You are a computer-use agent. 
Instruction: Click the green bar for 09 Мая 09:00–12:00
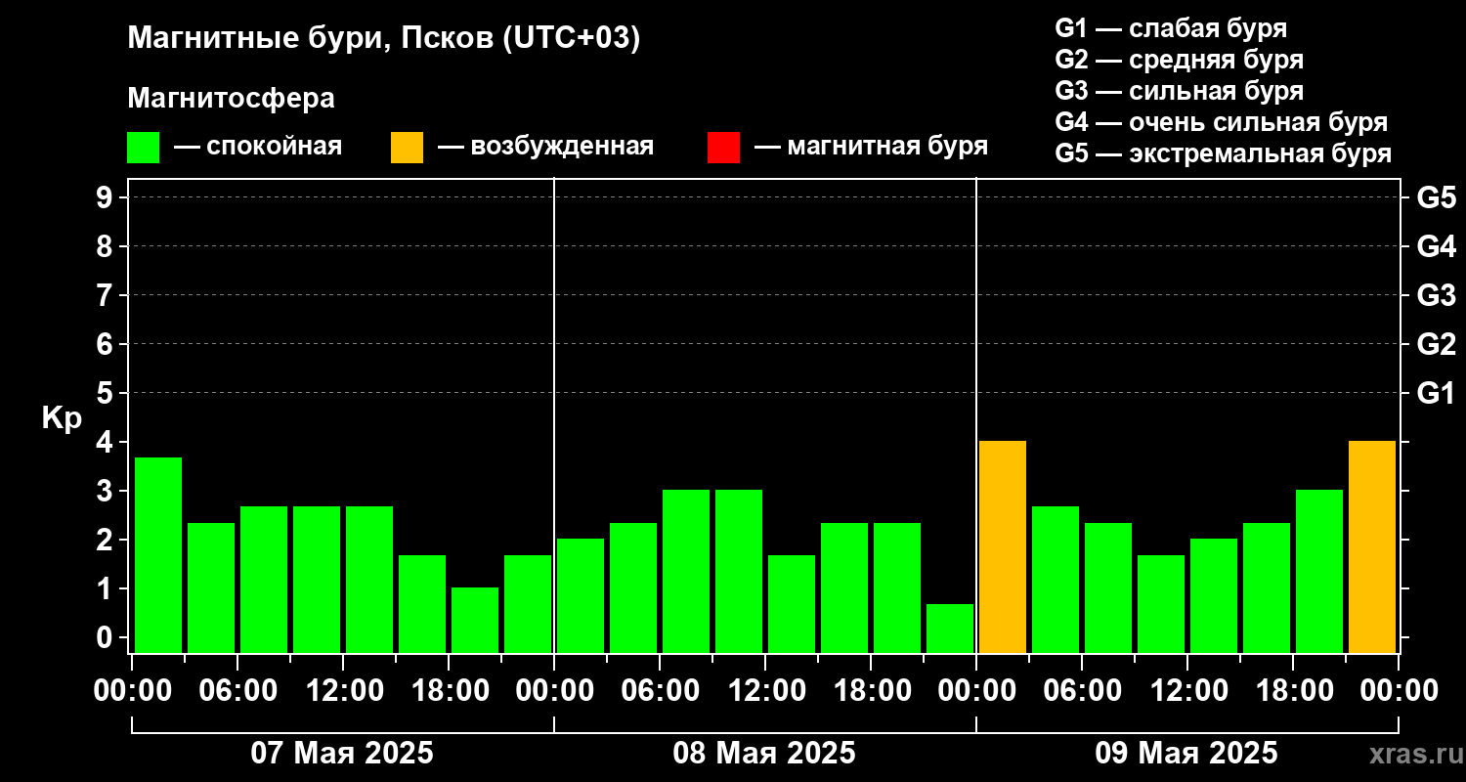1161,604
